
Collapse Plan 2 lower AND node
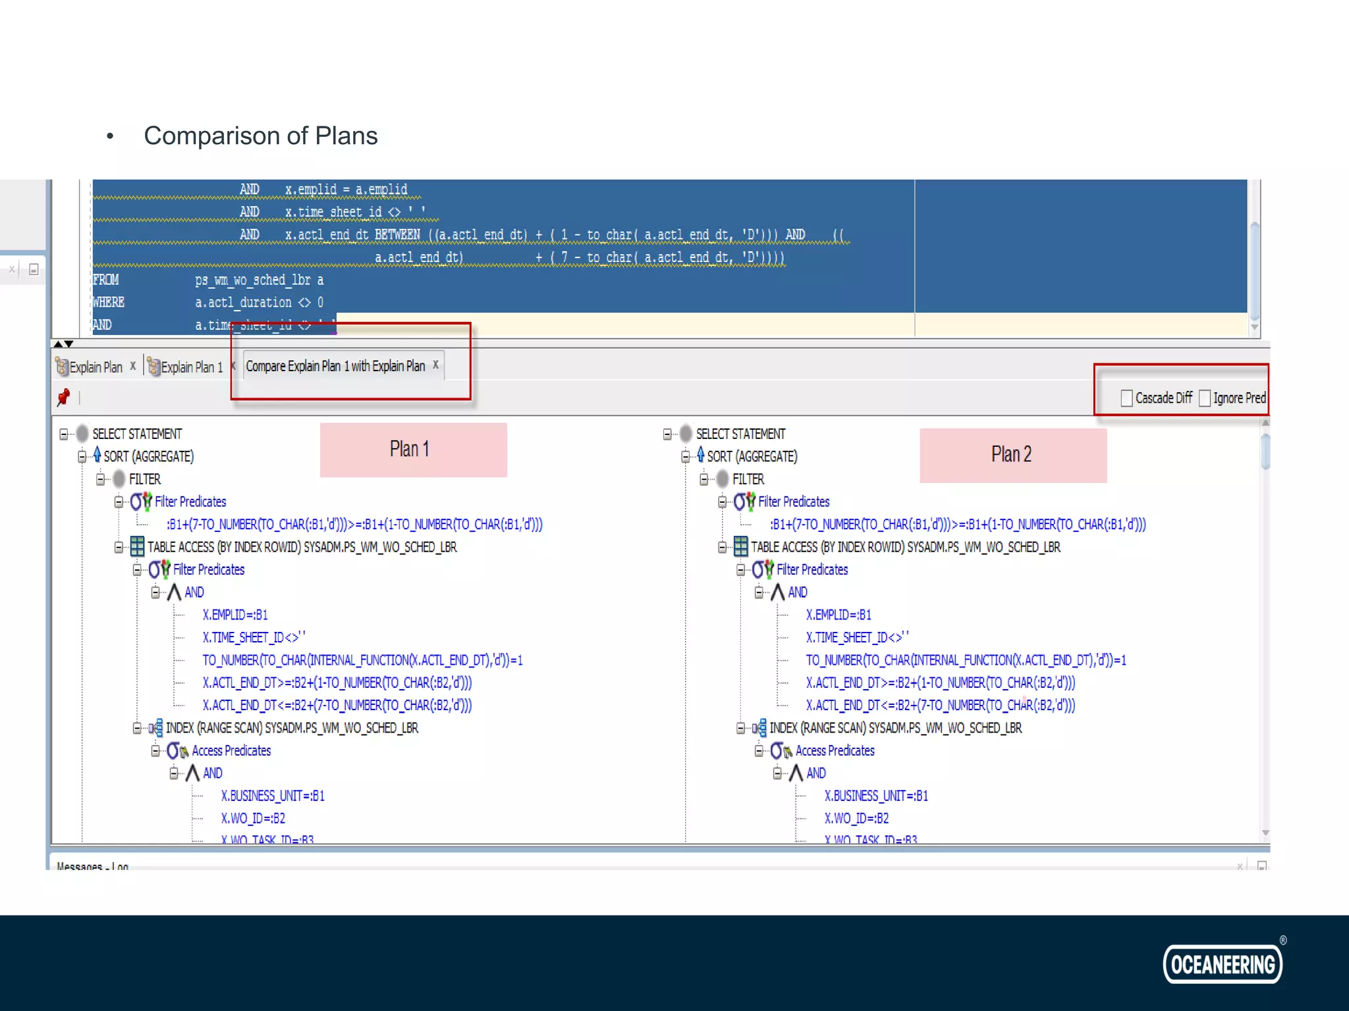click(x=778, y=773)
